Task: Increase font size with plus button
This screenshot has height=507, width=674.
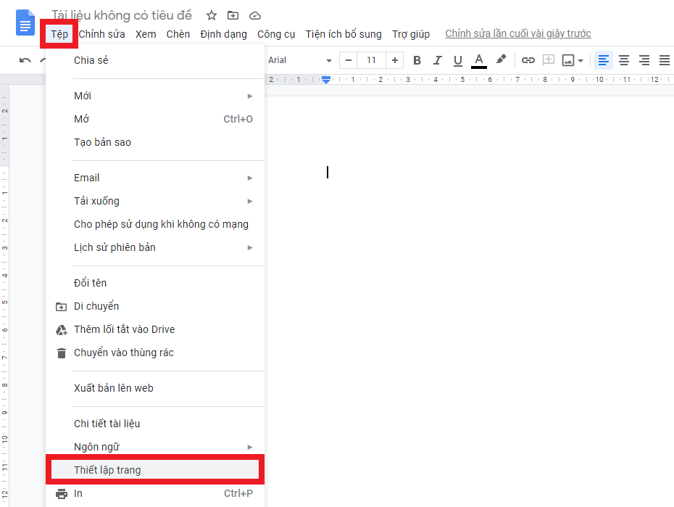Action: pos(394,60)
